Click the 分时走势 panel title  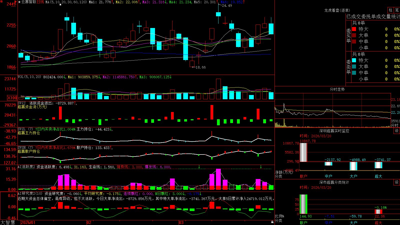[x=337, y=89]
